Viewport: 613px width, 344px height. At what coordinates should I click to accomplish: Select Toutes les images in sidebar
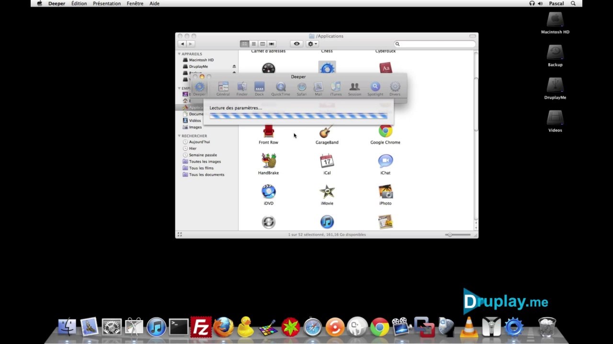(204, 161)
